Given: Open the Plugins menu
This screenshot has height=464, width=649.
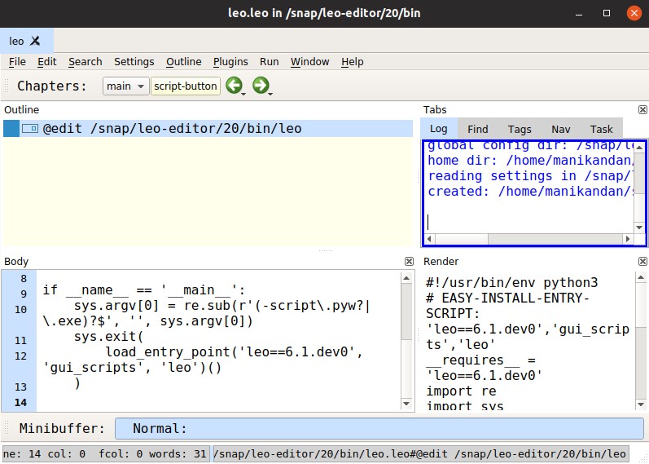Looking at the screenshot, I should click(230, 62).
